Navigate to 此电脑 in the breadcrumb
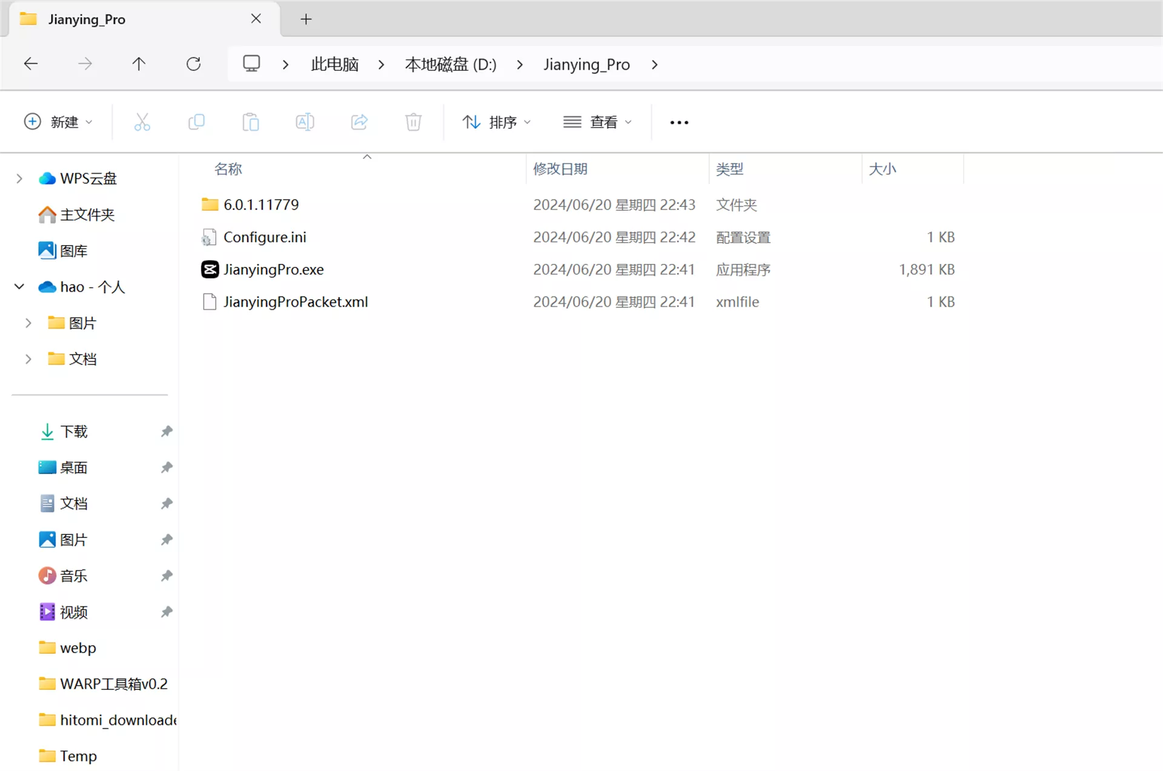This screenshot has width=1163, height=771. 334,64
